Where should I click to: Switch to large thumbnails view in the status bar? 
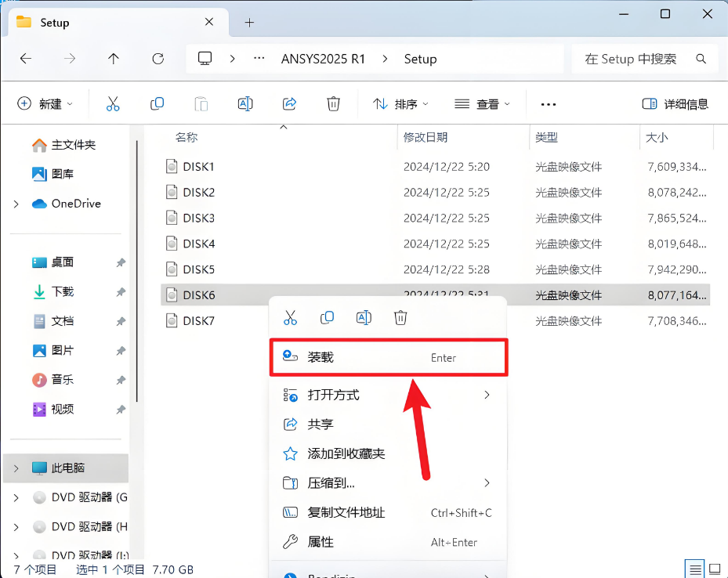[715, 569]
